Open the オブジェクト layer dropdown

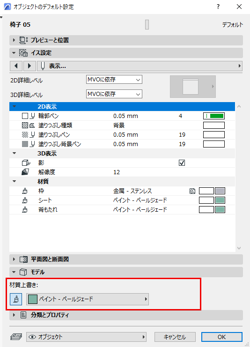[x=86, y=337]
